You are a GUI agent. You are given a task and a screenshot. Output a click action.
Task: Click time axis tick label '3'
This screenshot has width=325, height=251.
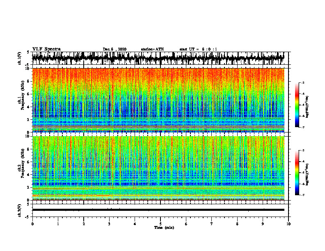[x=109, y=224]
